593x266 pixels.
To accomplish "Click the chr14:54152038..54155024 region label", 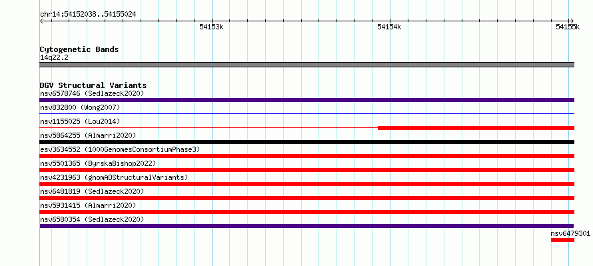I will click(88, 15).
